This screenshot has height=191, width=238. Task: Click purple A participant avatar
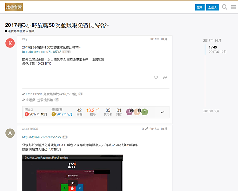(x=129, y=112)
